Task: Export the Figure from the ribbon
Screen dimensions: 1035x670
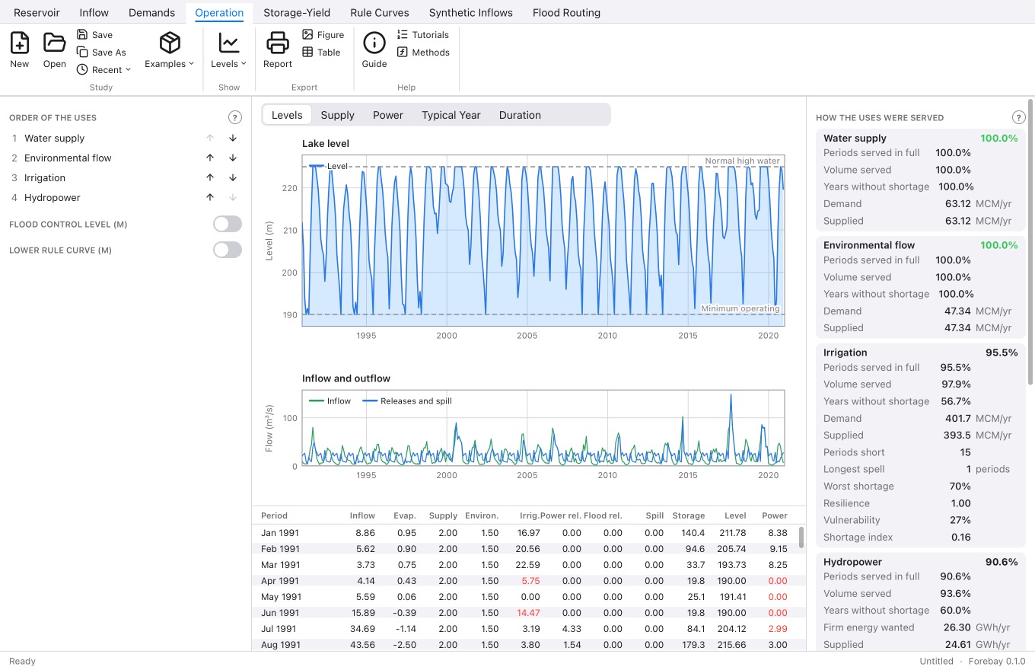Action: [323, 35]
